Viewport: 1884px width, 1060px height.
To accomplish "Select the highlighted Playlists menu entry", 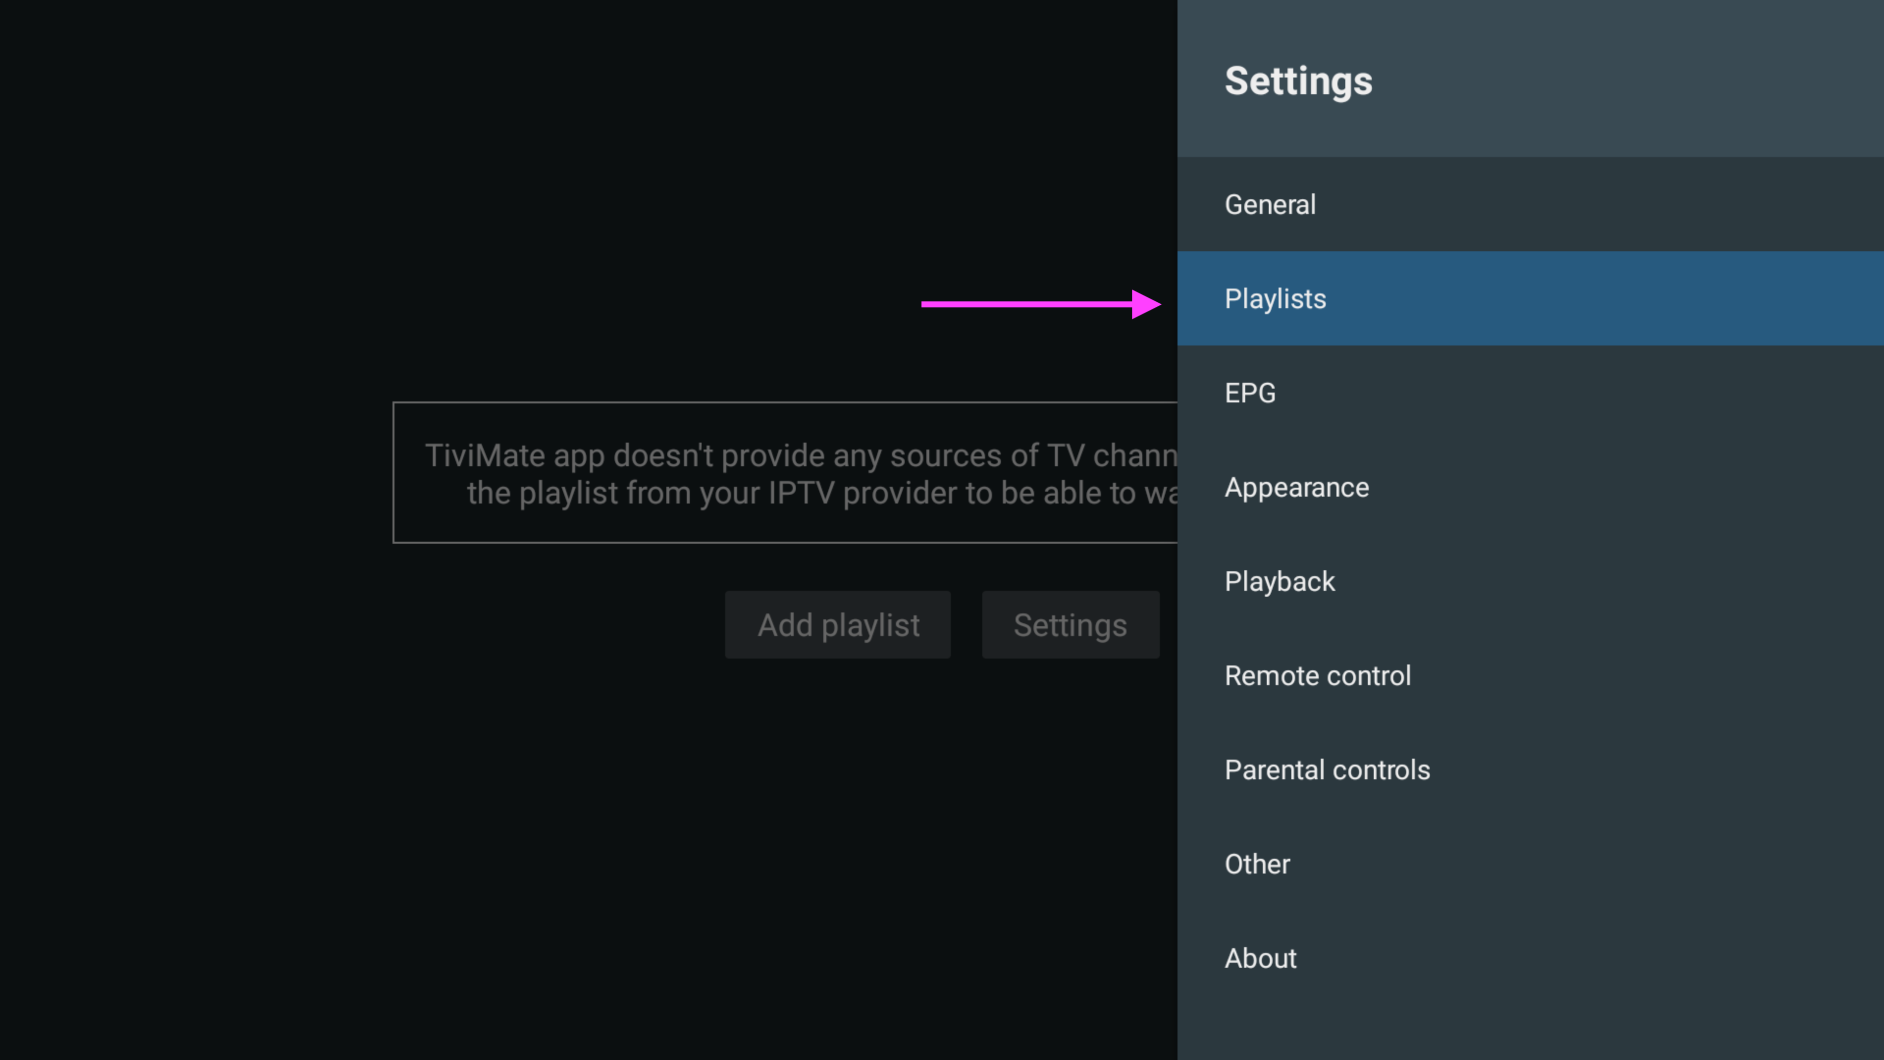I will 1276,299.
